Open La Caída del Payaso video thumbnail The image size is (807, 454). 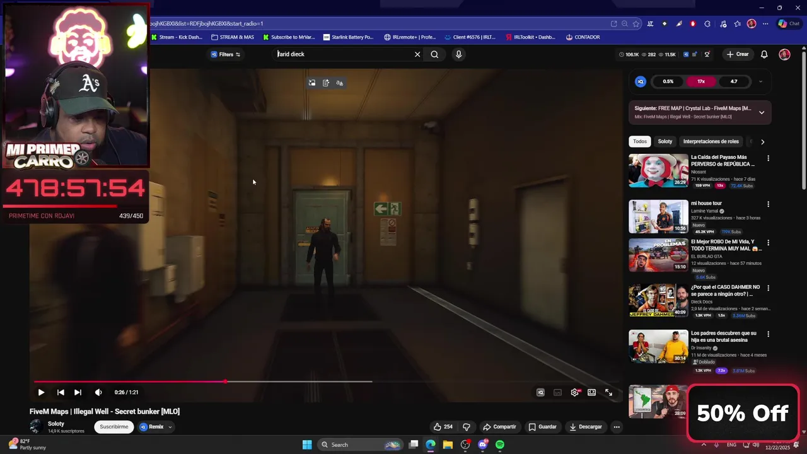(658, 171)
